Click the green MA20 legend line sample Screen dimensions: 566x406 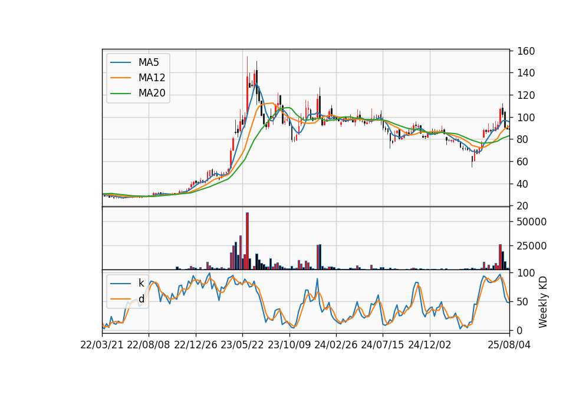[x=120, y=94]
